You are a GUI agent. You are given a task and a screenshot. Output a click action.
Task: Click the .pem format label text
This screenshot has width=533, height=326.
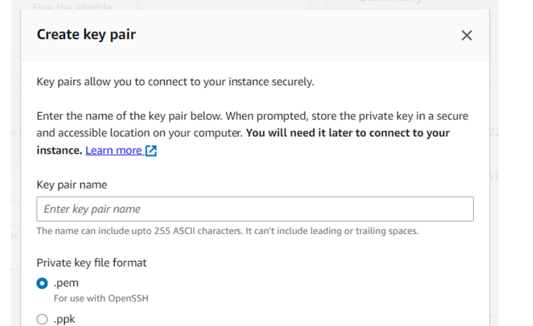pyautogui.click(x=66, y=283)
